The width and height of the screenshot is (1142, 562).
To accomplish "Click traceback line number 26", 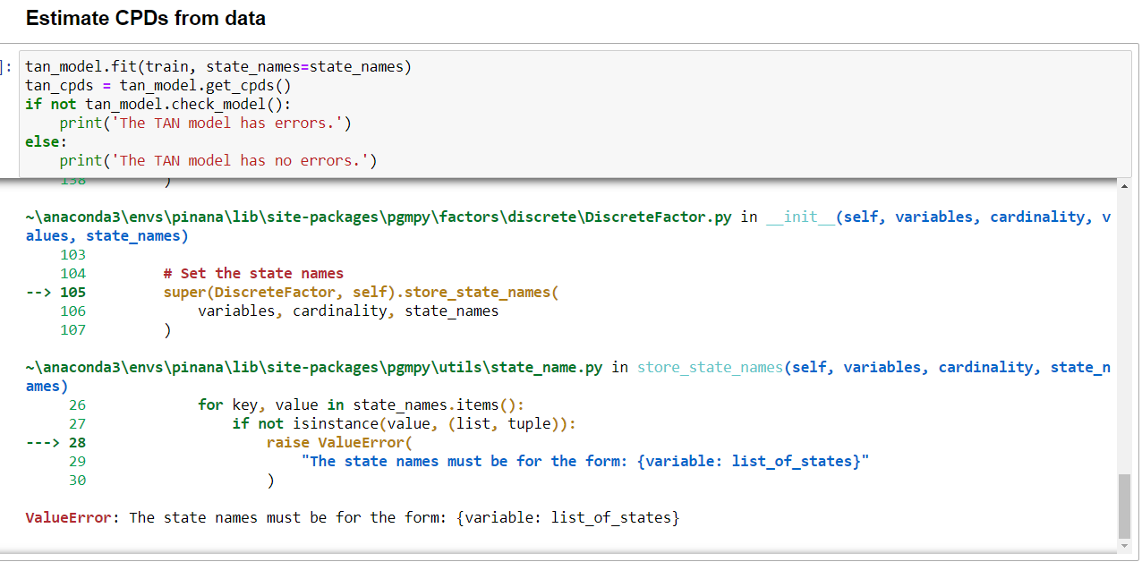I will (x=77, y=405).
